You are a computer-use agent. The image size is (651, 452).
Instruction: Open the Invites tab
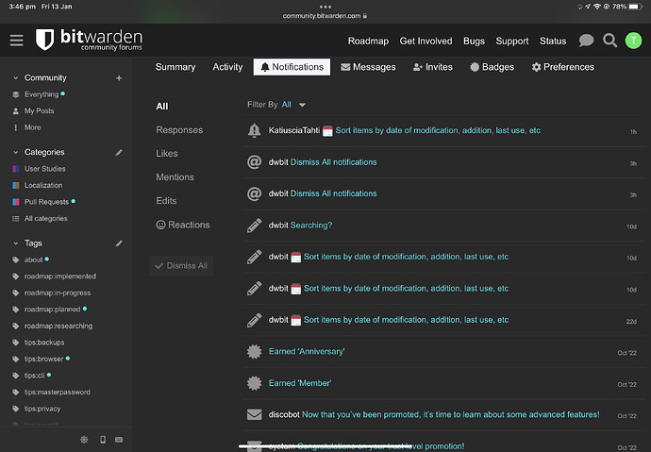click(433, 67)
